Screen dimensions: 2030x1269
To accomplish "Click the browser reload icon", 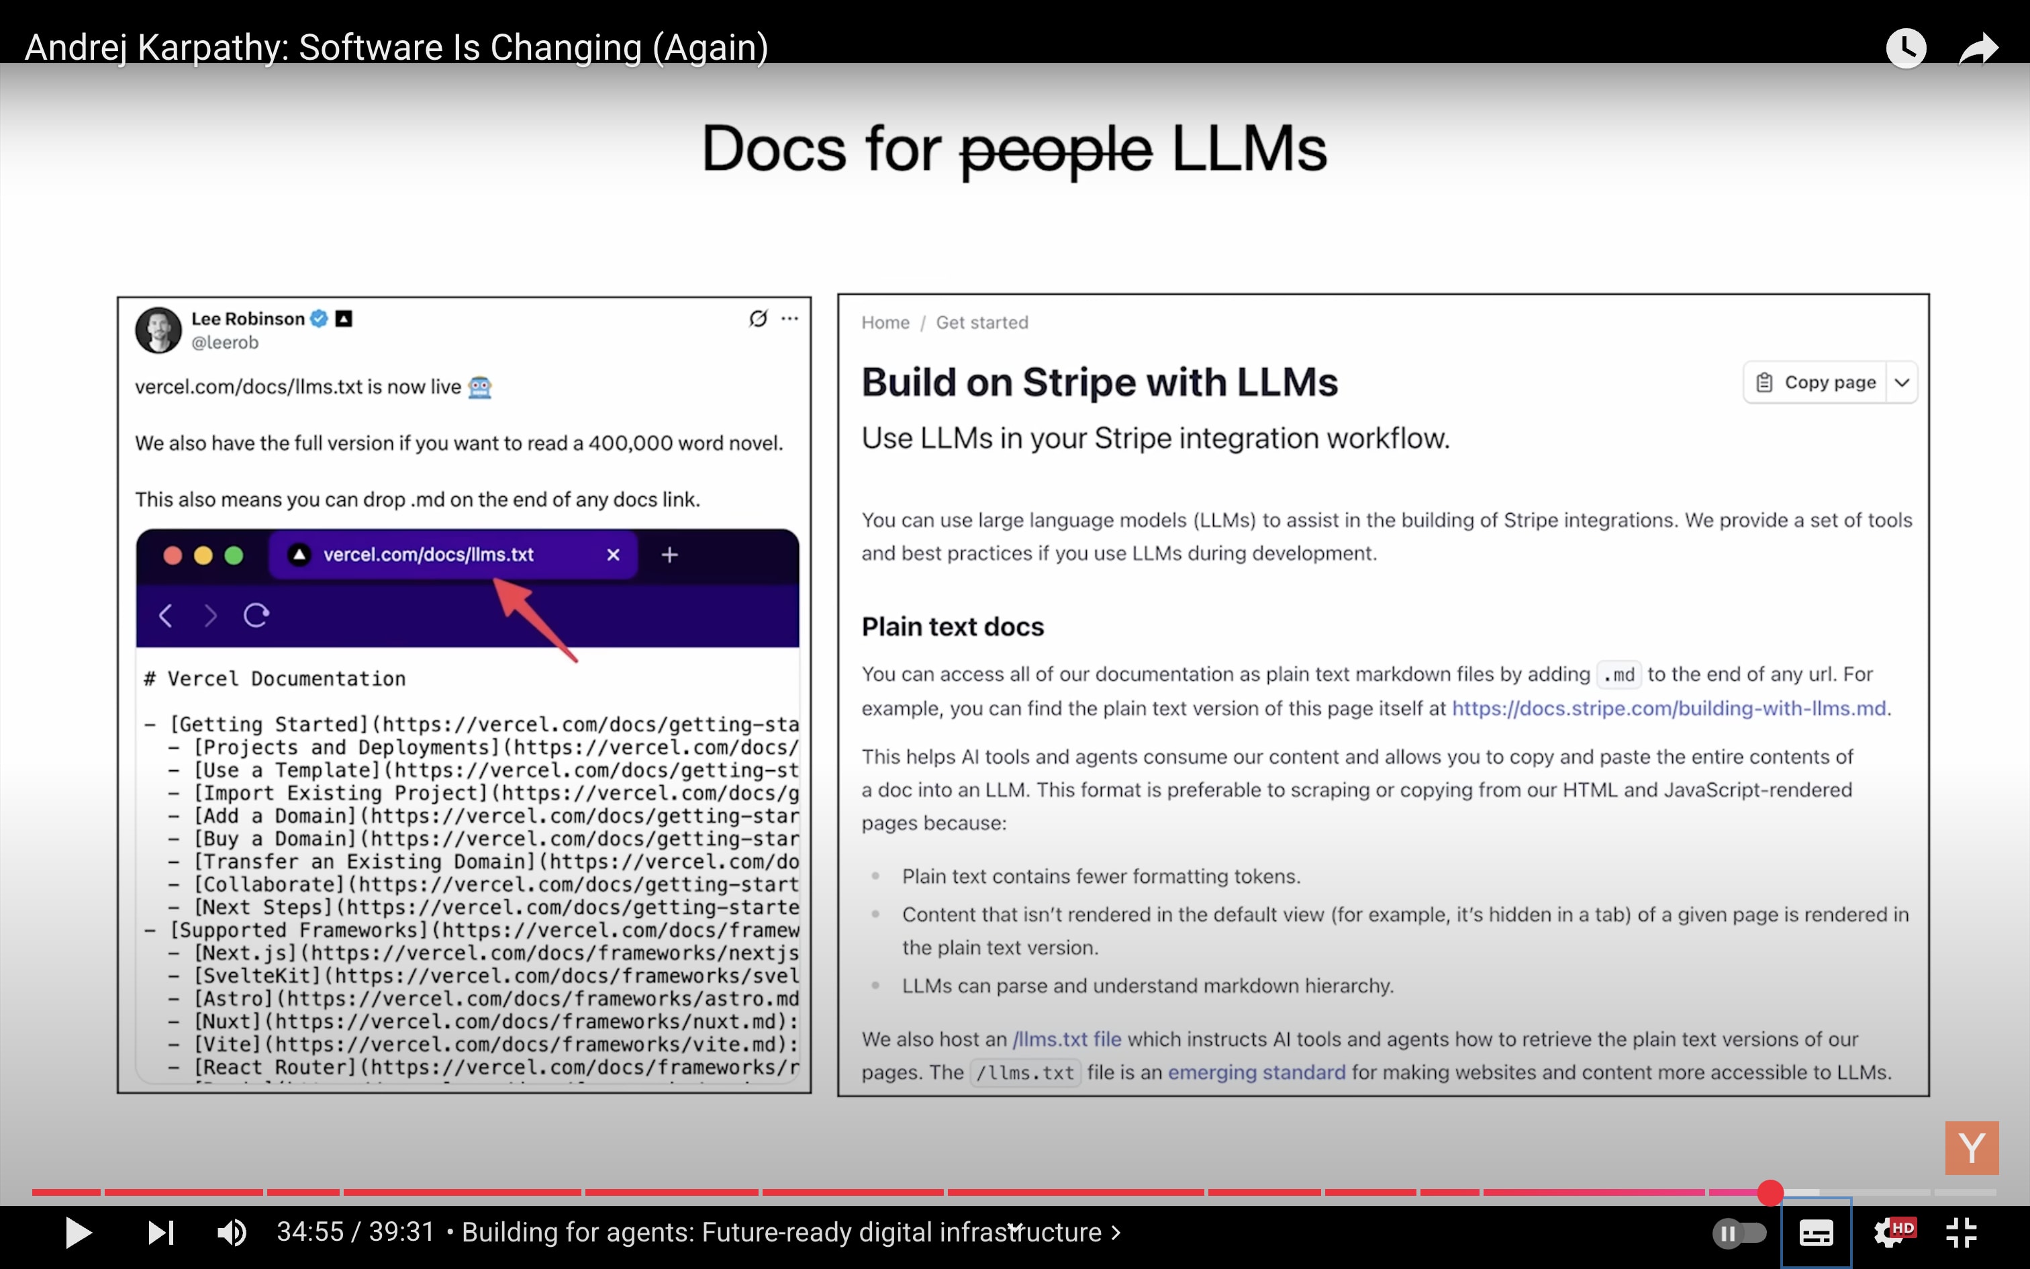I will (256, 615).
